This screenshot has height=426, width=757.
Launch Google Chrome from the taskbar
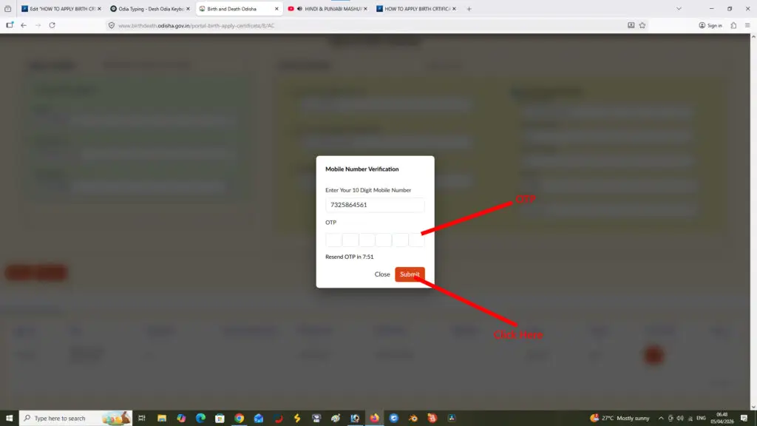pos(239,418)
